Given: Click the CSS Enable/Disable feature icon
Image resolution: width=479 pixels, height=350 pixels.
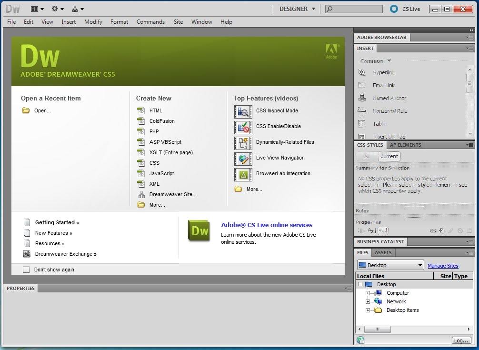Looking at the screenshot, I should tap(243, 127).
